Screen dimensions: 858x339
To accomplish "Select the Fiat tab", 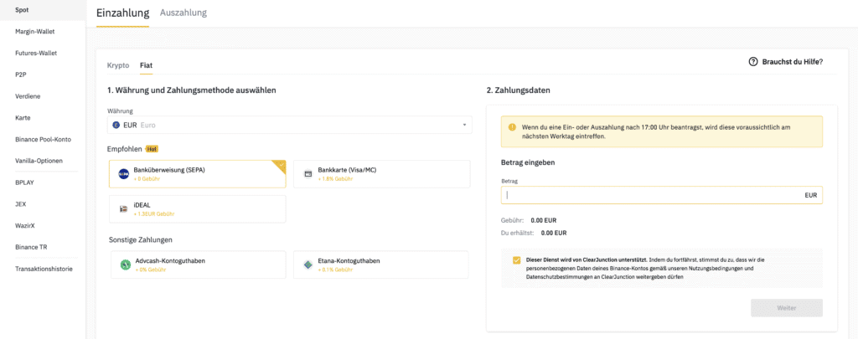I will coord(146,65).
